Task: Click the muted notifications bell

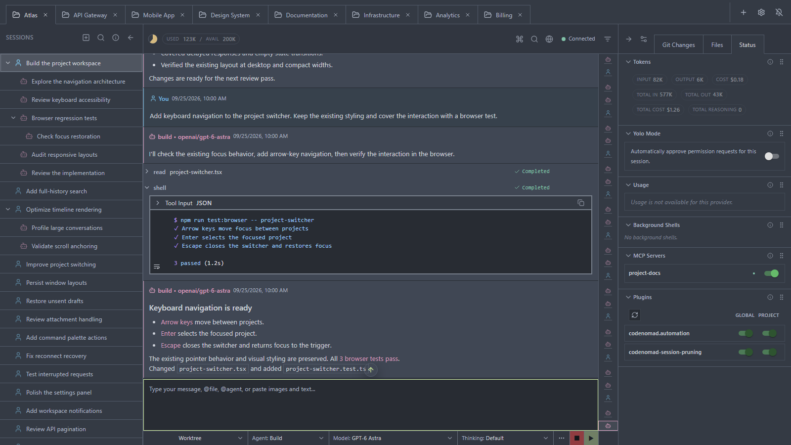Action: [779, 12]
